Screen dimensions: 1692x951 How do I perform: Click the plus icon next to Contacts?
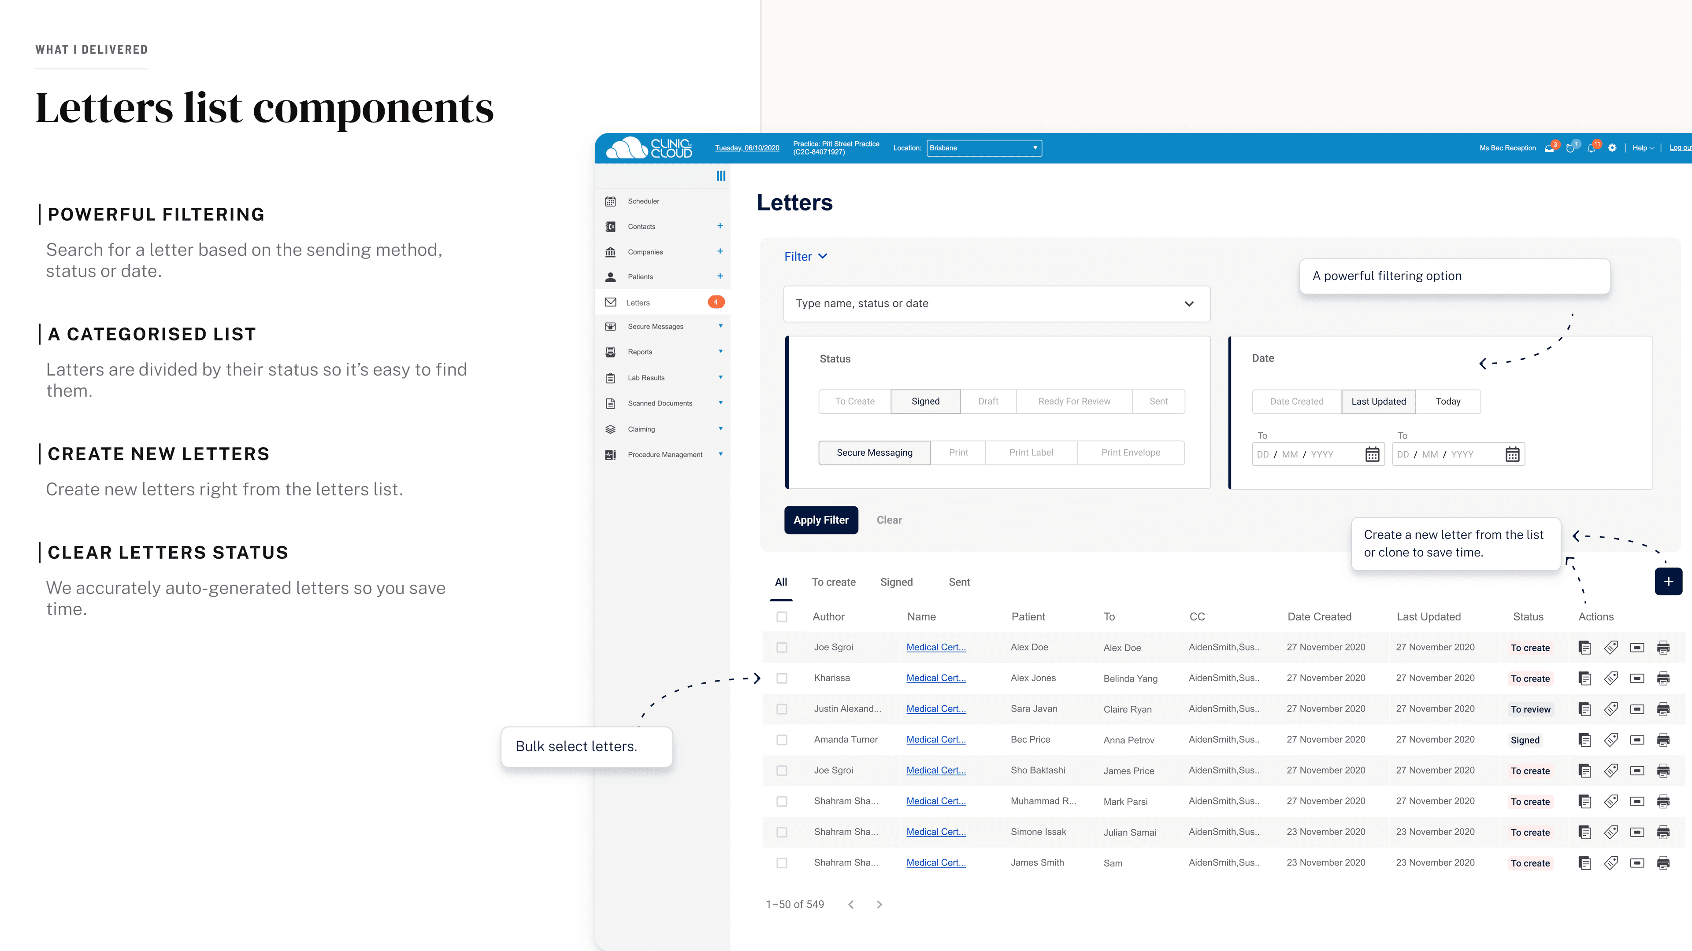coord(720,226)
